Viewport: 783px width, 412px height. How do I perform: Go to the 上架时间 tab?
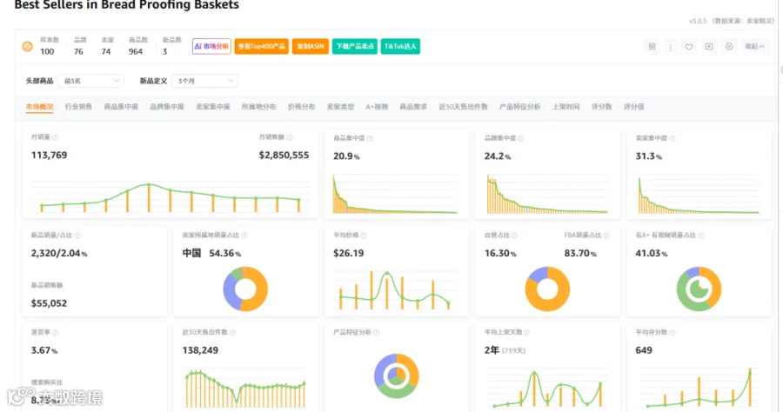point(565,106)
